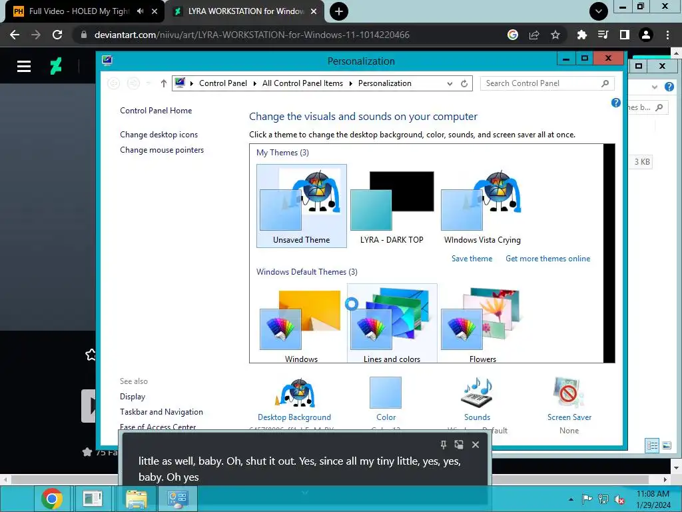Image resolution: width=682 pixels, height=512 pixels.
Task: Share this page from the address bar
Action: tap(534, 35)
